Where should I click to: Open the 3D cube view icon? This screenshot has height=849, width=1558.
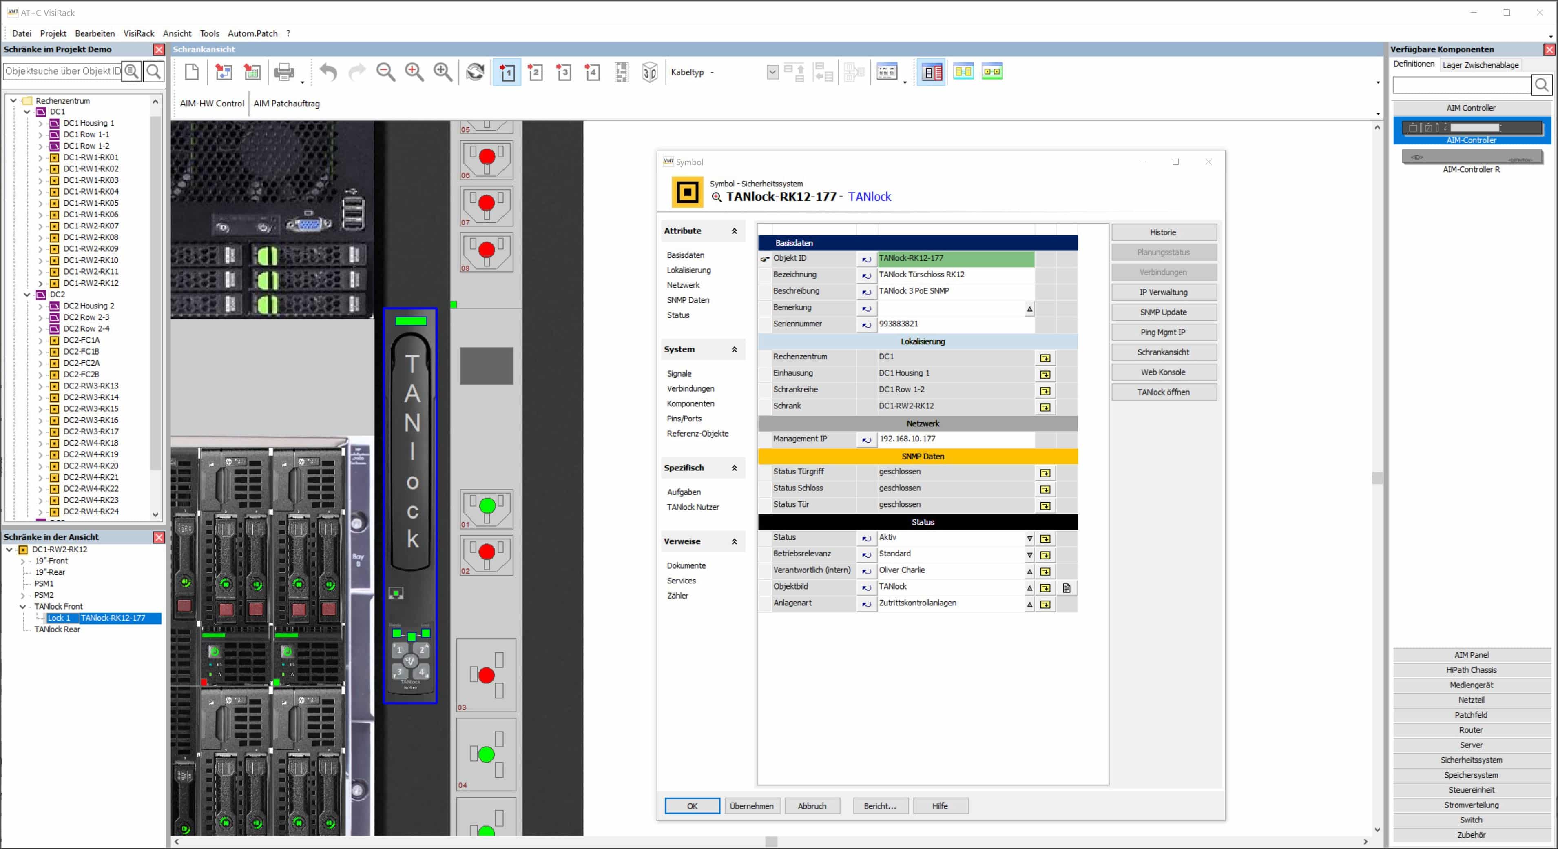coord(650,72)
